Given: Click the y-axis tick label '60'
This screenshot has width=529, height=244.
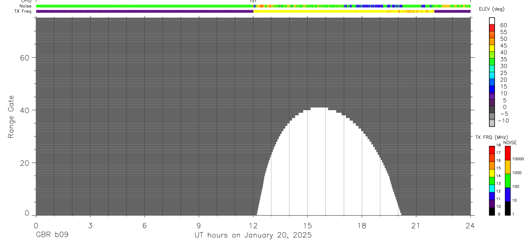Looking at the screenshot, I should click(x=24, y=58).
